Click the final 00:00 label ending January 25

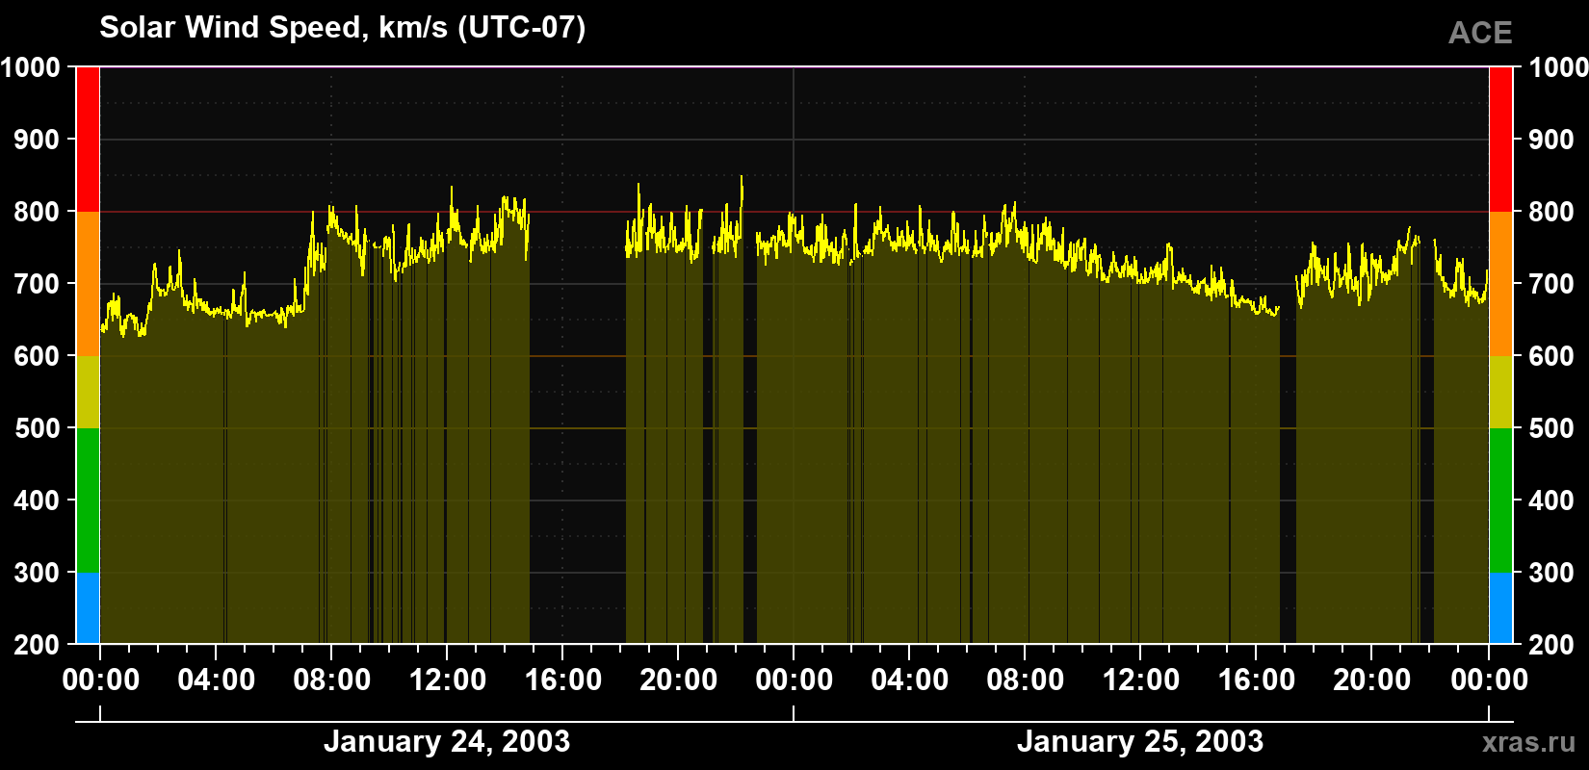[x=1490, y=680]
